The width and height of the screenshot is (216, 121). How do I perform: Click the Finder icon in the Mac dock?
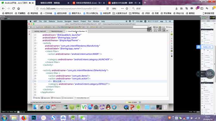click(x=36, y=107)
